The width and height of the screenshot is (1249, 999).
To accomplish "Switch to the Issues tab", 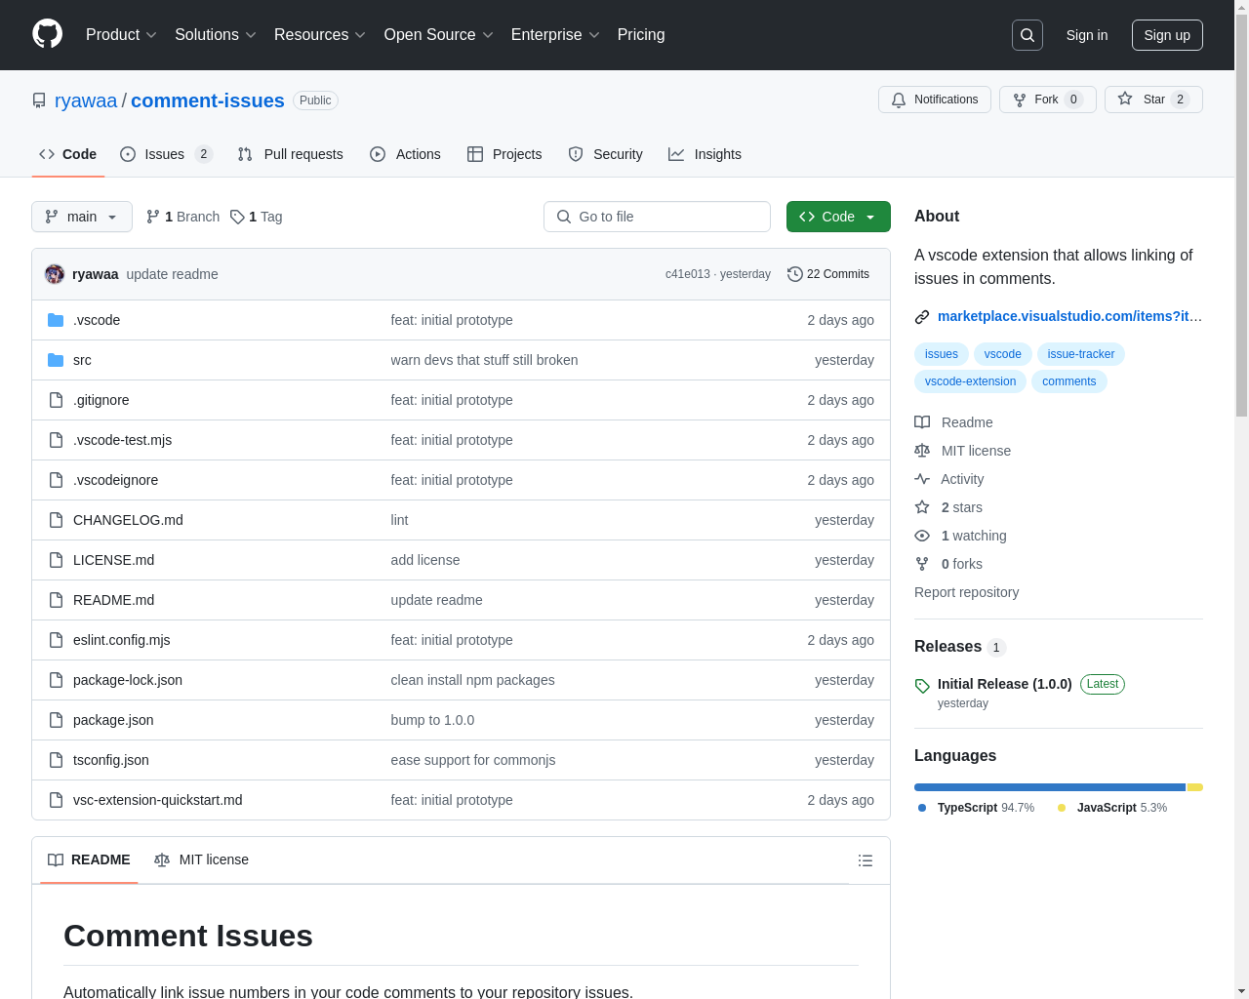I will [166, 154].
